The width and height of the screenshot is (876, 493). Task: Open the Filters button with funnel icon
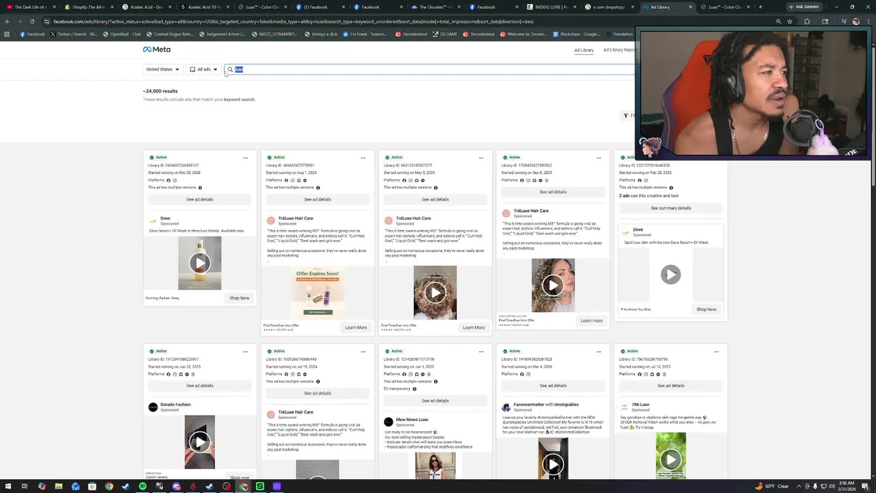coord(628,115)
